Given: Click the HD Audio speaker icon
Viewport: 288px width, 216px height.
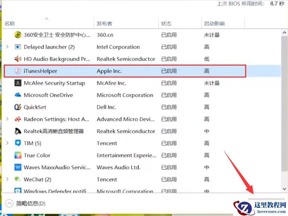Looking at the screenshot, I should 18,59.
